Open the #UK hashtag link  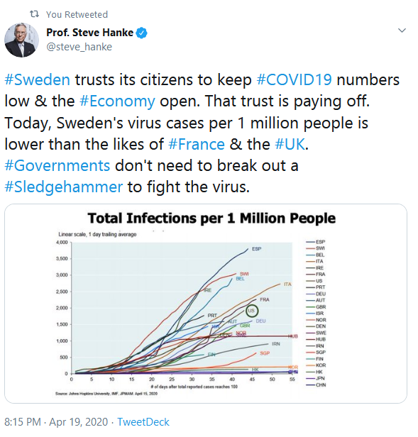tap(290, 145)
